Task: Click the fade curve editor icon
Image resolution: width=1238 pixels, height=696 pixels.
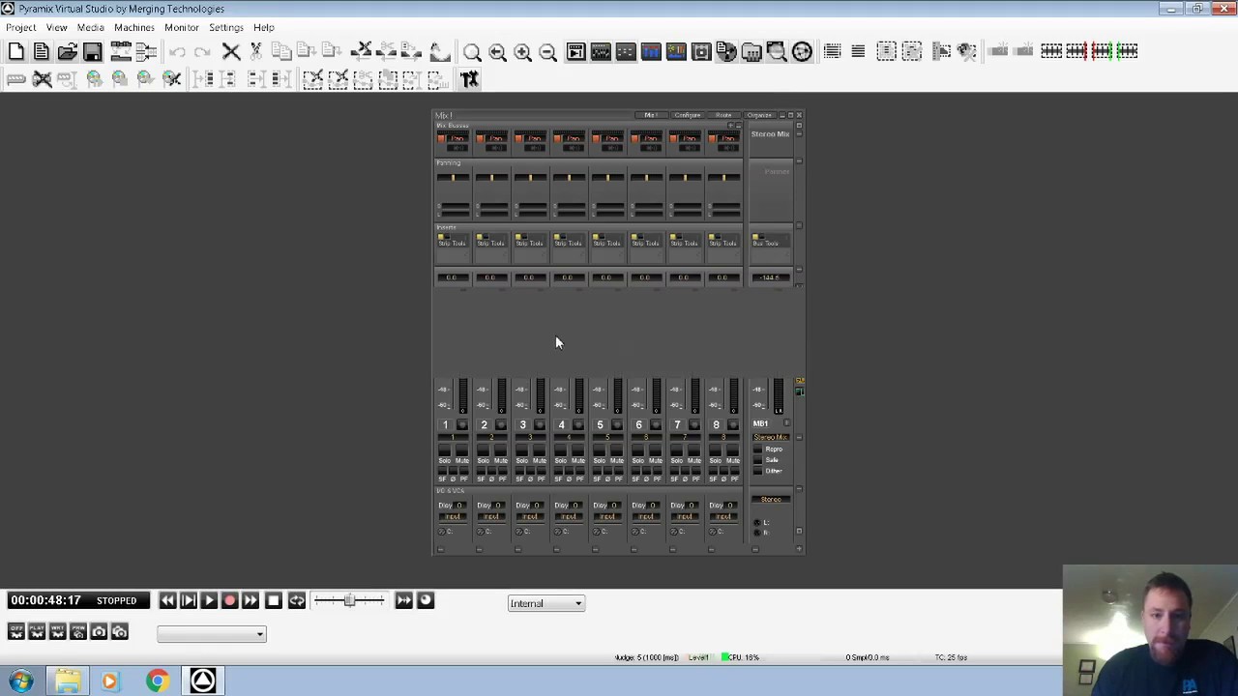Action: pyautogui.click(x=440, y=51)
